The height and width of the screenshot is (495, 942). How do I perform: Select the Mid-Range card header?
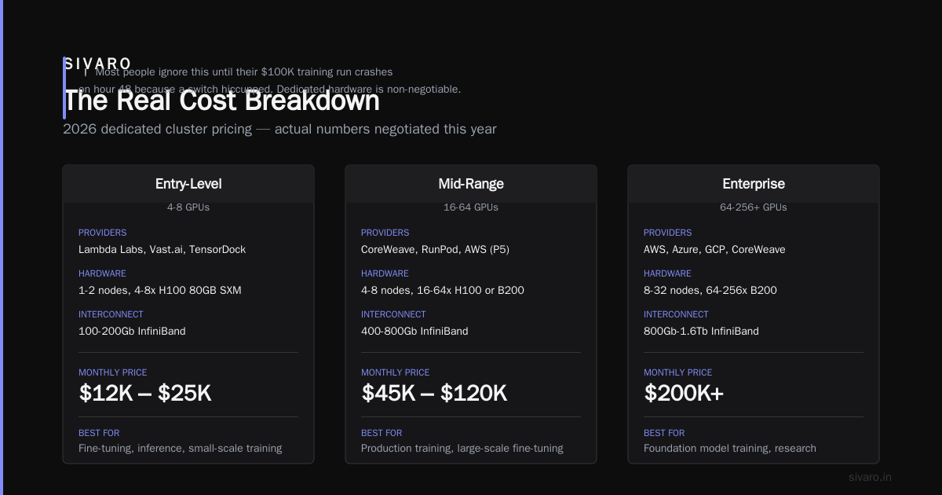tap(471, 184)
